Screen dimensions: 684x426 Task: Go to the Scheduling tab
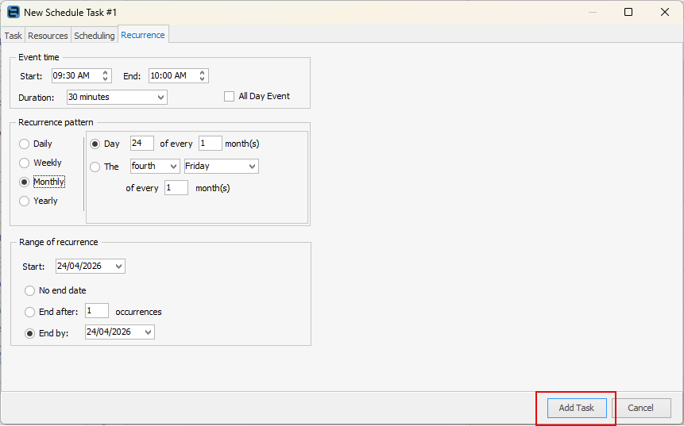pyautogui.click(x=95, y=36)
